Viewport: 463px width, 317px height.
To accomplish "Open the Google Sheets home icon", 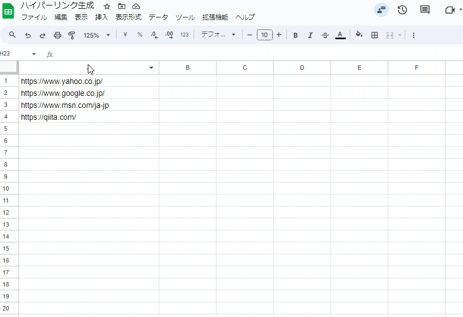I will tap(8, 11).
